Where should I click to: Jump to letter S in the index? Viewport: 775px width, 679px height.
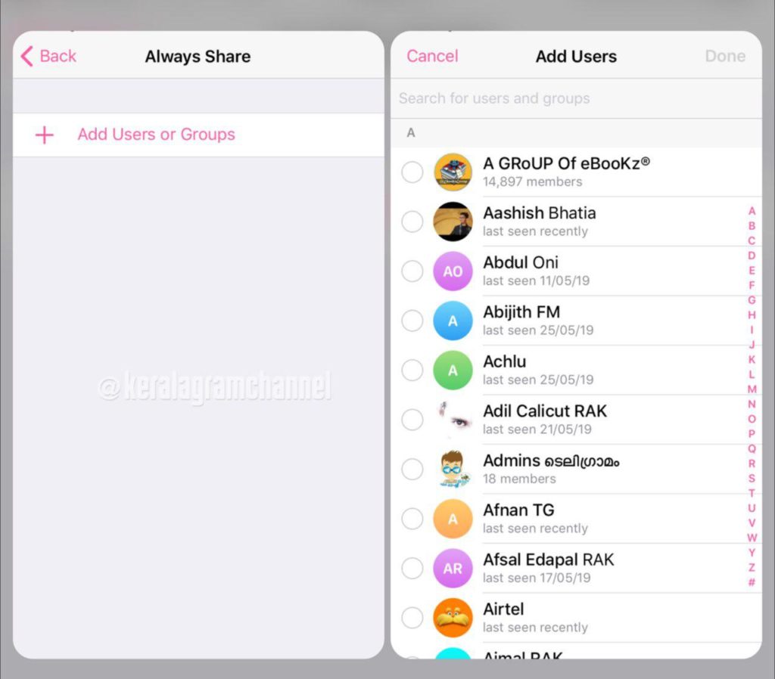752,479
